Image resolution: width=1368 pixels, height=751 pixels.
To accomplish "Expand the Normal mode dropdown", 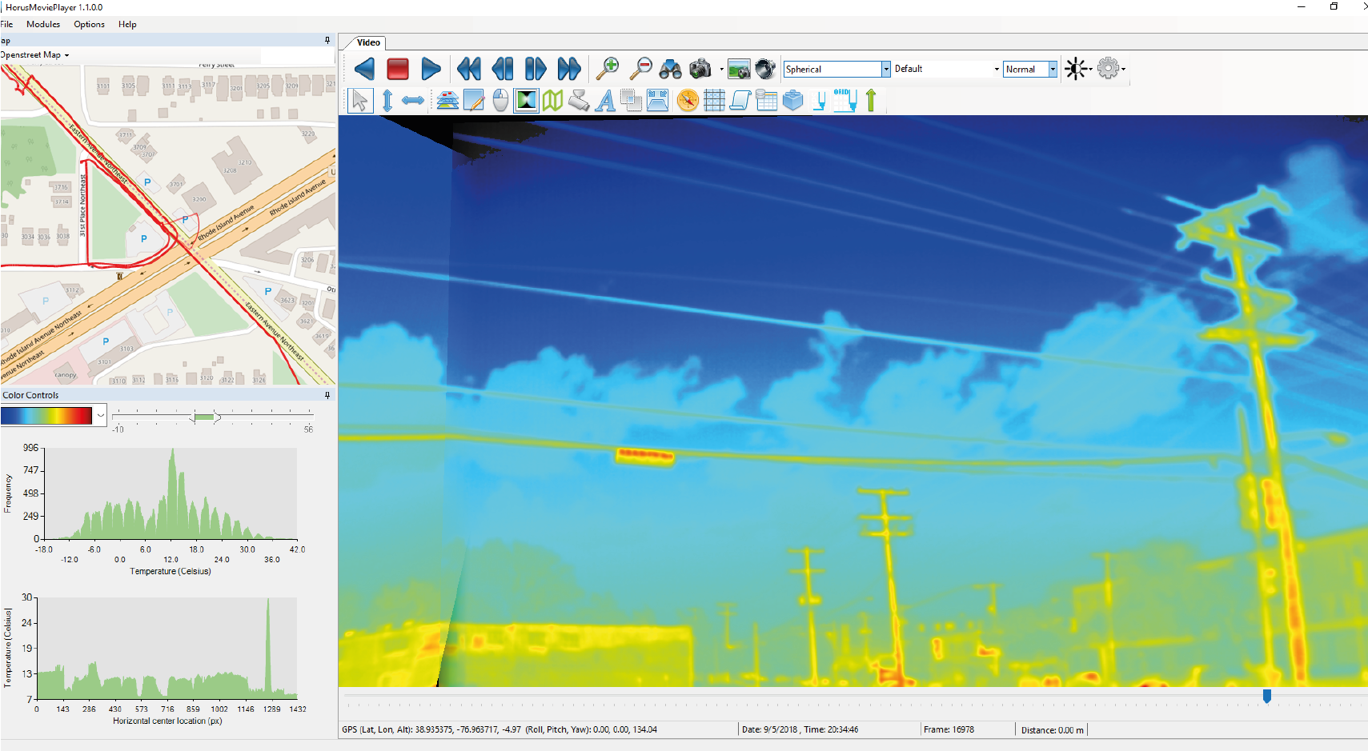I will (1053, 69).
